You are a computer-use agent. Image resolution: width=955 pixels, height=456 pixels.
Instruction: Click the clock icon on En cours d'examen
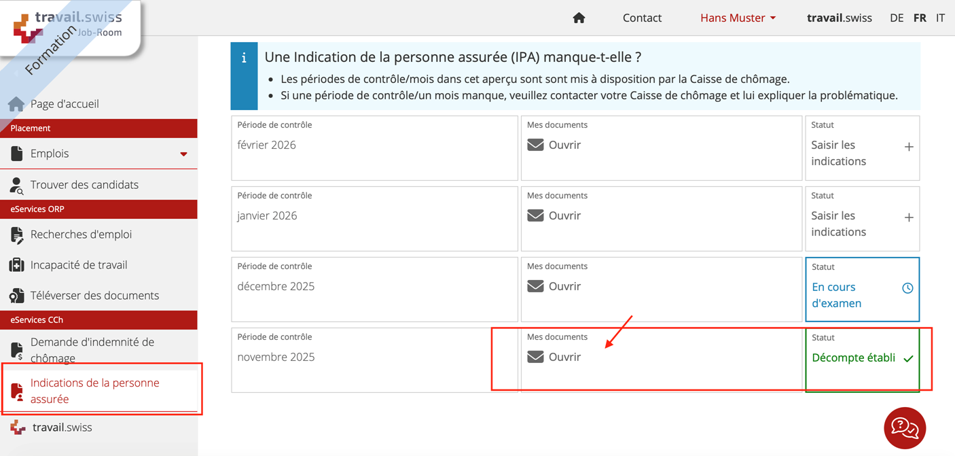(907, 288)
